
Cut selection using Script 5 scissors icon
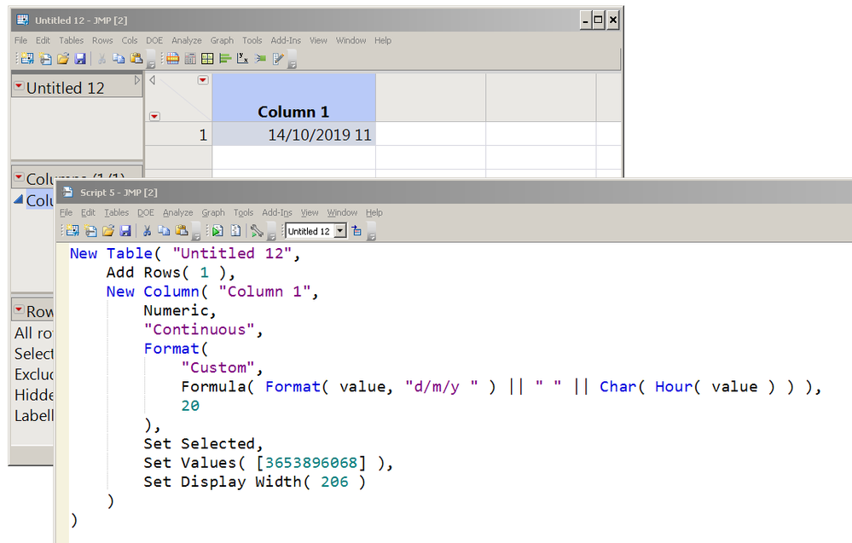tap(147, 231)
